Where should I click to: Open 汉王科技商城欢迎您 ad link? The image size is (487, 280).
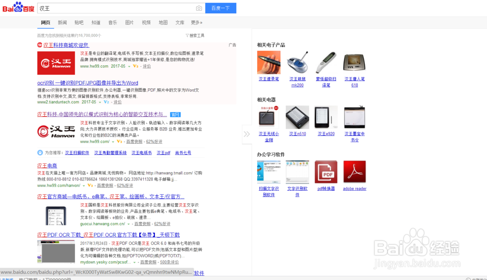pos(66,45)
